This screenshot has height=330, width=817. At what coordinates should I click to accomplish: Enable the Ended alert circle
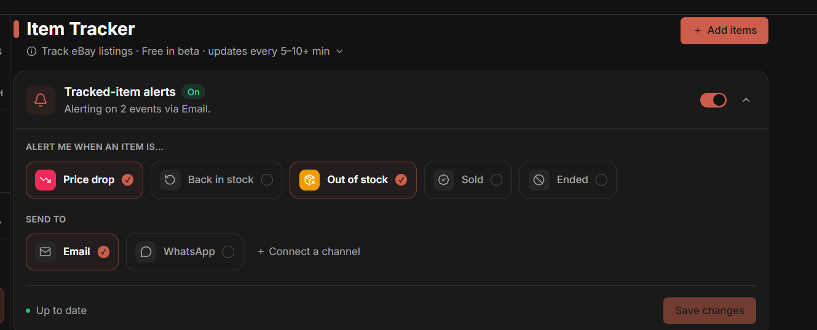(601, 180)
